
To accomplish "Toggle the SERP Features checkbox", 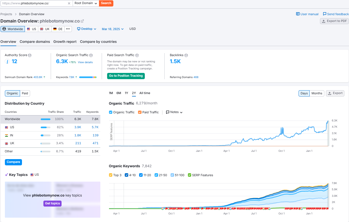I will (190, 175).
